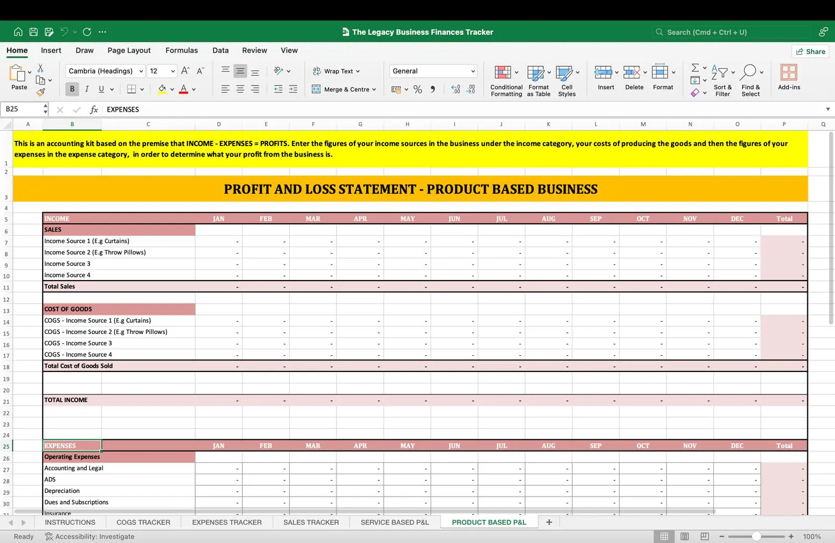Click the Cut scissors icon
This screenshot has width=835, height=543.
(x=40, y=68)
